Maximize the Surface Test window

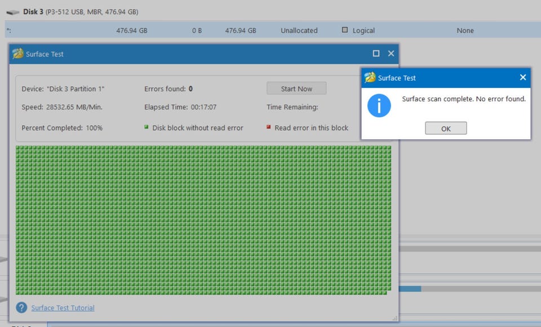click(x=376, y=54)
